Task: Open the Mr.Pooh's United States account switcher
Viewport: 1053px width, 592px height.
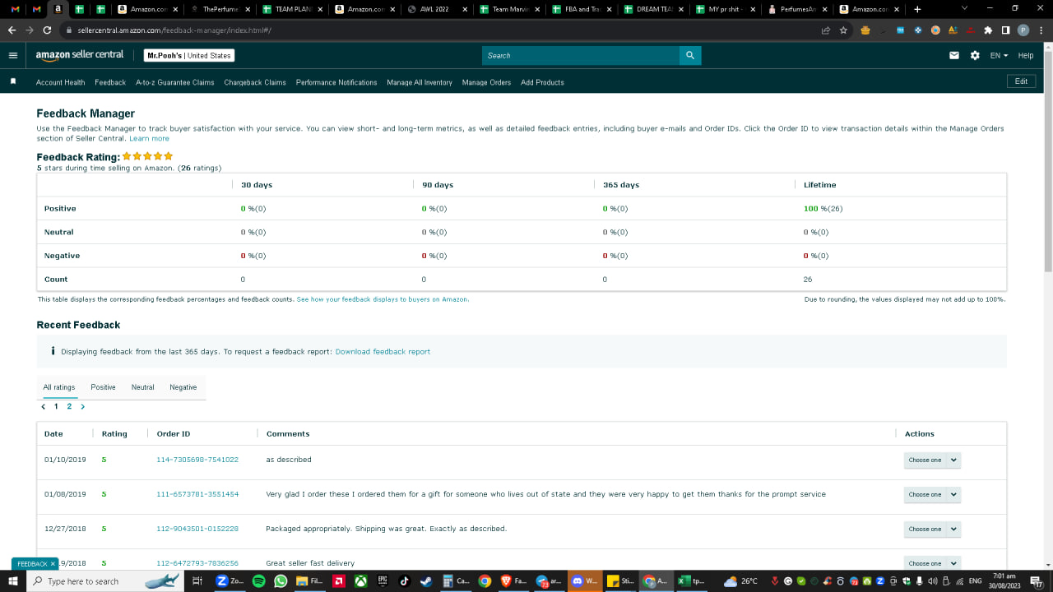Action: [189, 55]
